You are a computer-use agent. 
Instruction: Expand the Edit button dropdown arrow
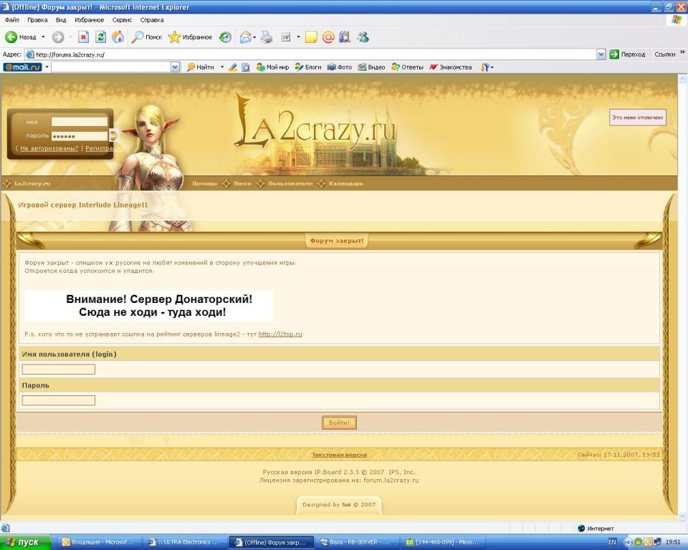[x=298, y=37]
